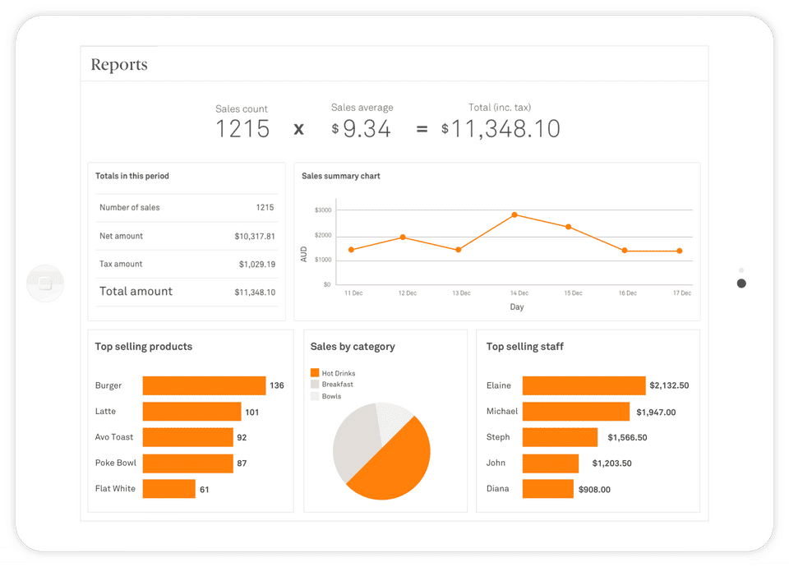
Task: Select the 15 Dec data point
Action: click(x=568, y=227)
